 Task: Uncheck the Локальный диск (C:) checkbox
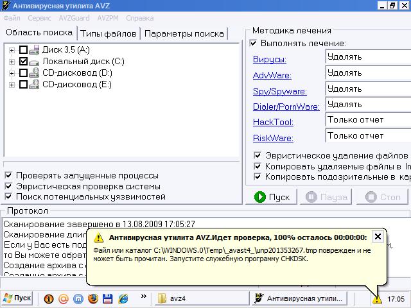(23, 62)
